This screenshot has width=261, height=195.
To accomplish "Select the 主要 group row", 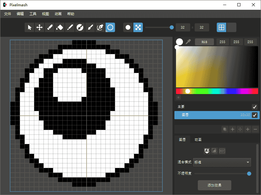I will pyautogui.click(x=217, y=107).
